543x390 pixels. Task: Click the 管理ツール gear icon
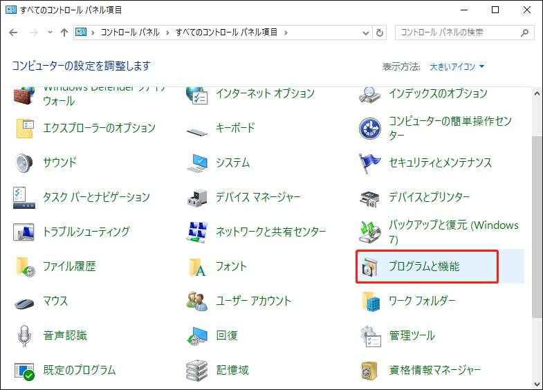pyautogui.click(x=370, y=336)
